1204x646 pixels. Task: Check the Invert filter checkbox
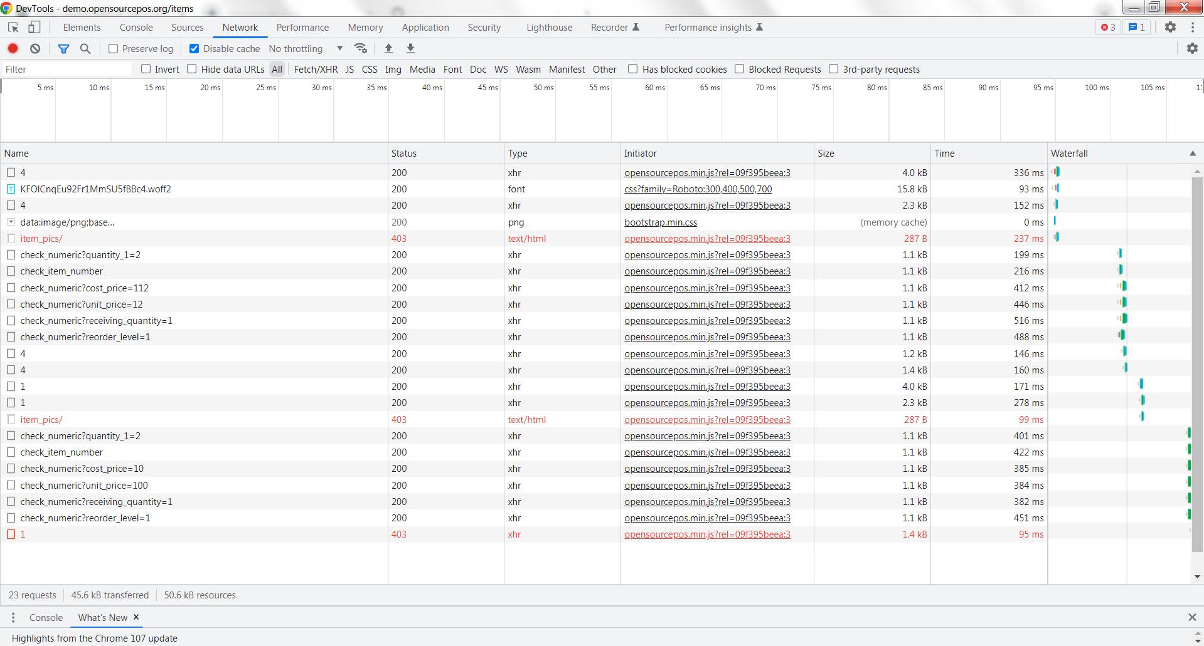146,69
